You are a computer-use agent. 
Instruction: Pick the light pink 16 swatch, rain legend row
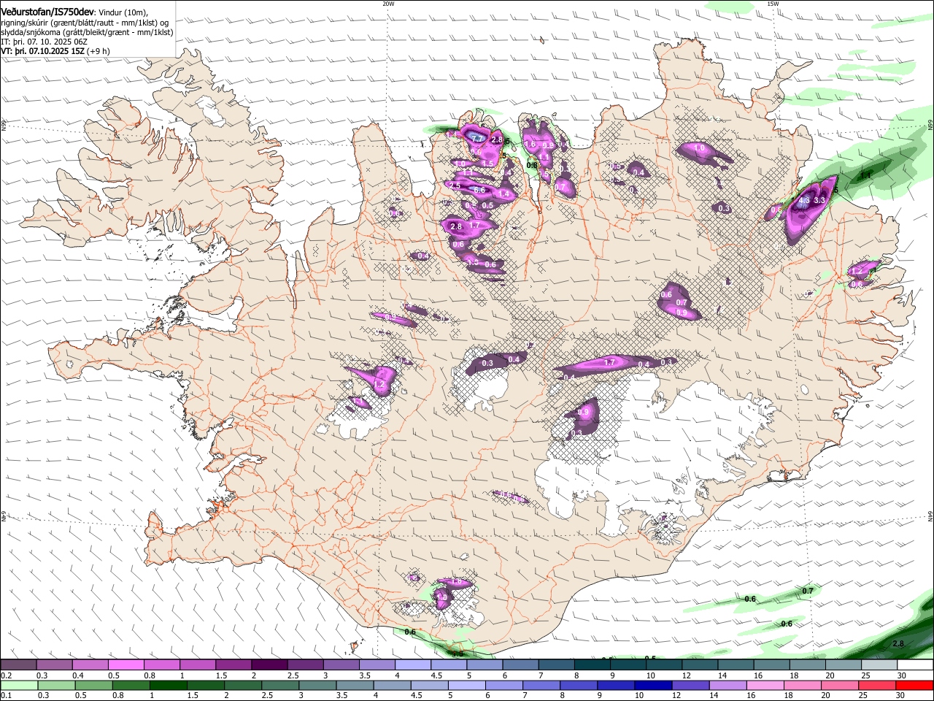(x=765, y=685)
